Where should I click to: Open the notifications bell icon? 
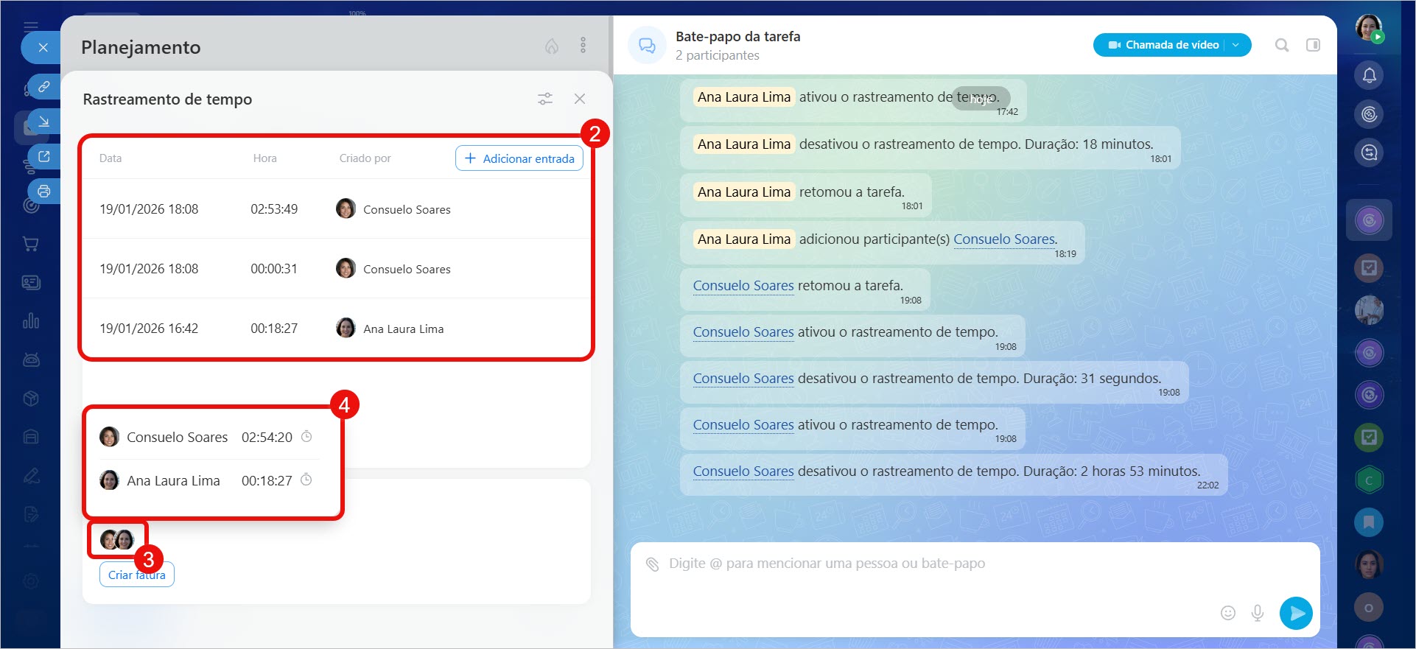1369,75
